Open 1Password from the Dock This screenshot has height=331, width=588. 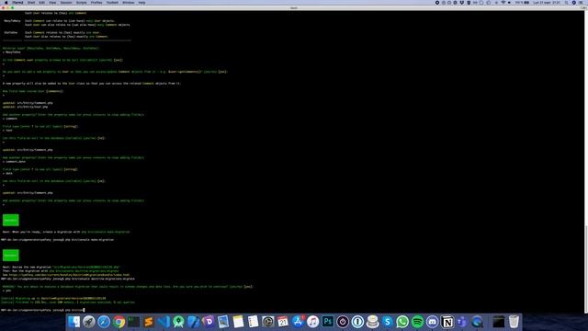[357, 322]
